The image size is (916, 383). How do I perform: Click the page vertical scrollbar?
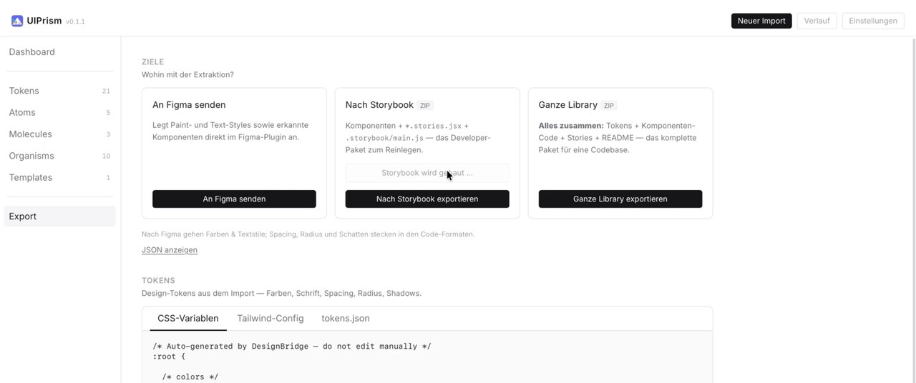pyautogui.click(x=913, y=209)
